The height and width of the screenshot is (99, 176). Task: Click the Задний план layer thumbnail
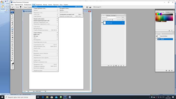105,23
